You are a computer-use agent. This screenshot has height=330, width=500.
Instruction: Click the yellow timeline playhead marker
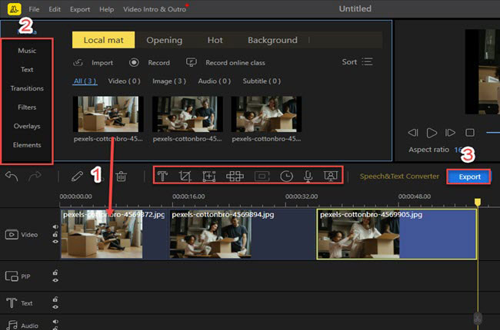point(478,202)
